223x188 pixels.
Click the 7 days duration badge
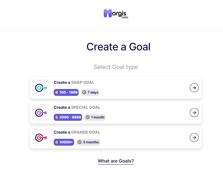point(90,92)
